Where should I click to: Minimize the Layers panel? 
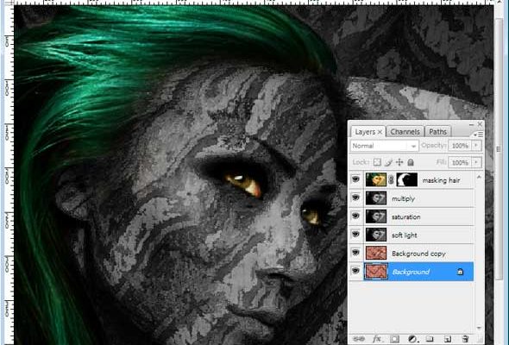[471, 124]
